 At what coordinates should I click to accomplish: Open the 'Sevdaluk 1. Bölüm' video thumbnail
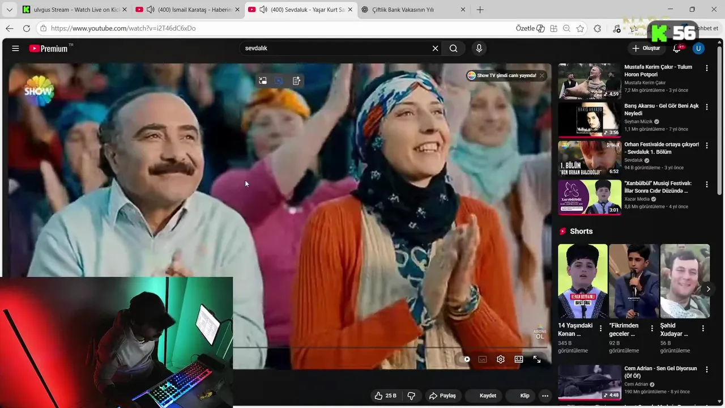coord(589,158)
